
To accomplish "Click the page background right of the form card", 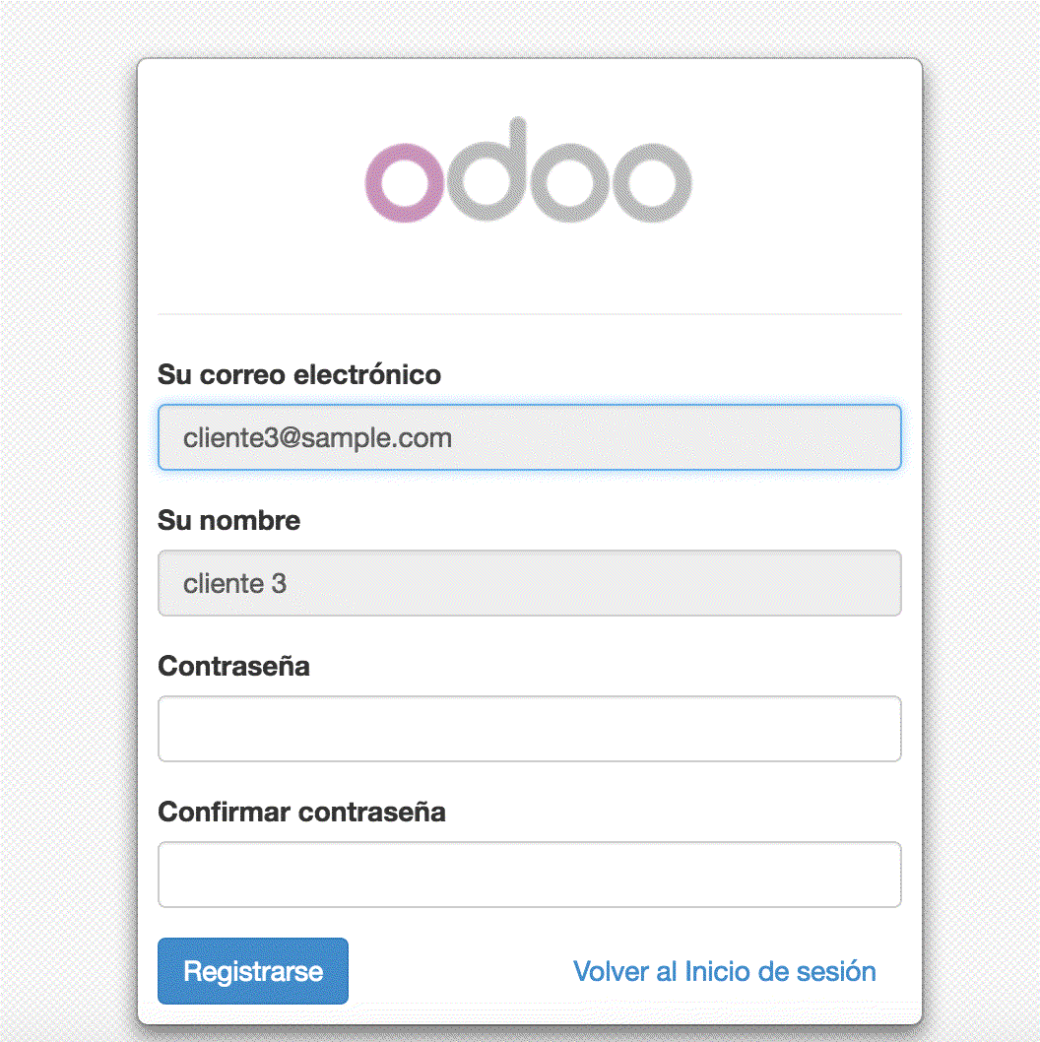I will (981, 492).
